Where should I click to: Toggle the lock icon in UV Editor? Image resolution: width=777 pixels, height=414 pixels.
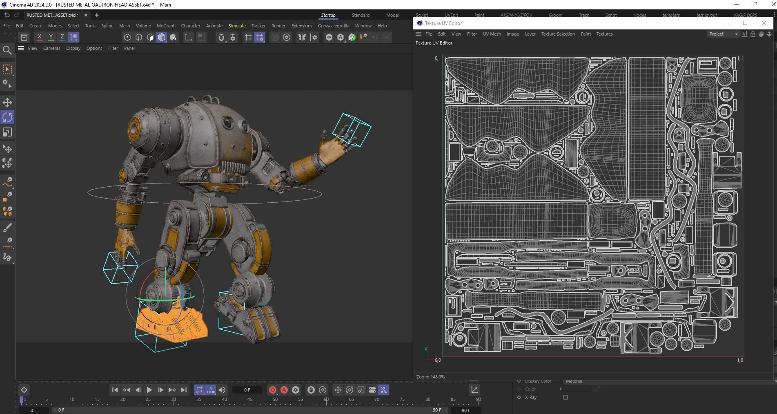[753, 34]
